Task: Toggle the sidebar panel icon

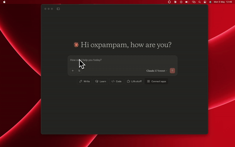Action: point(58,9)
